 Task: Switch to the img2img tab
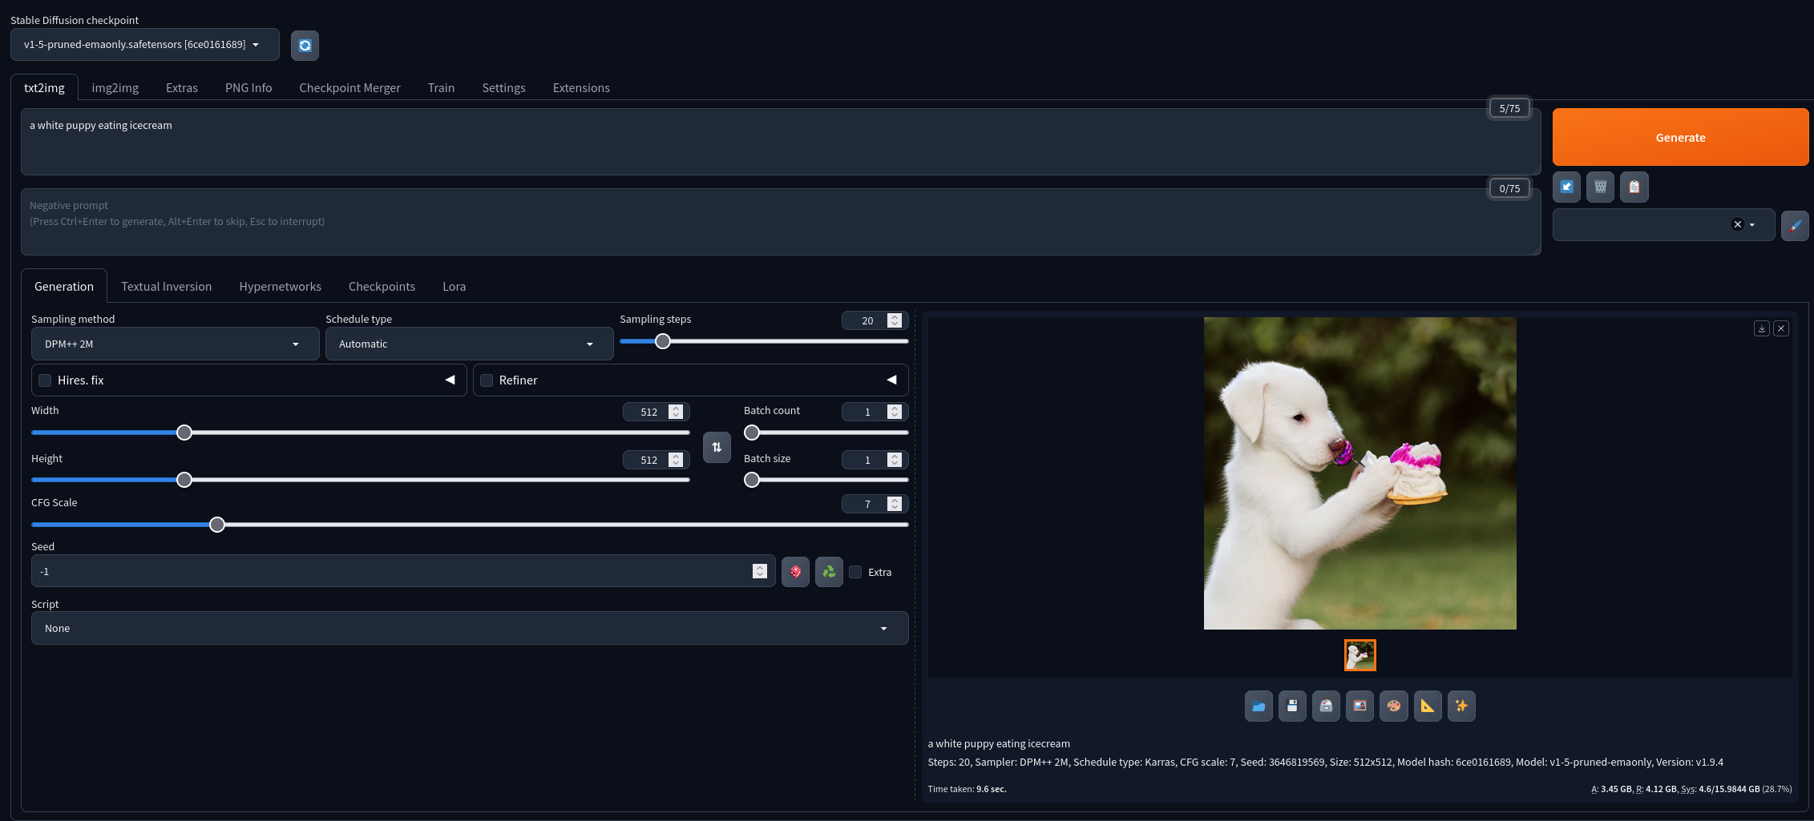tap(115, 88)
